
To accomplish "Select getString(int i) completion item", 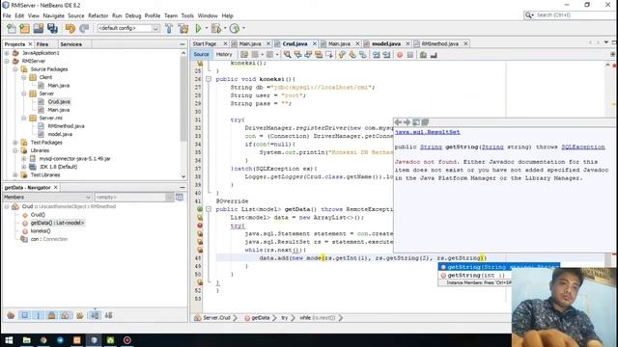I will [x=476, y=275].
